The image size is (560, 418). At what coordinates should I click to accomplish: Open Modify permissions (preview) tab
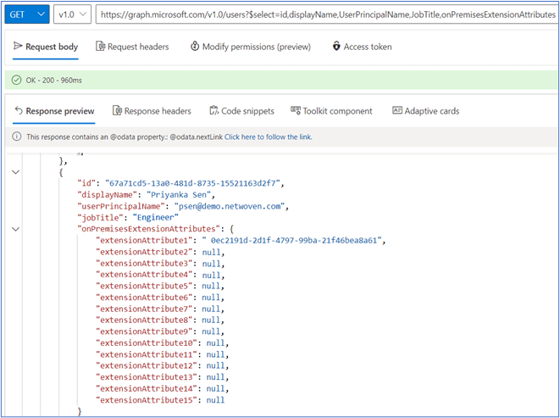pos(251,47)
